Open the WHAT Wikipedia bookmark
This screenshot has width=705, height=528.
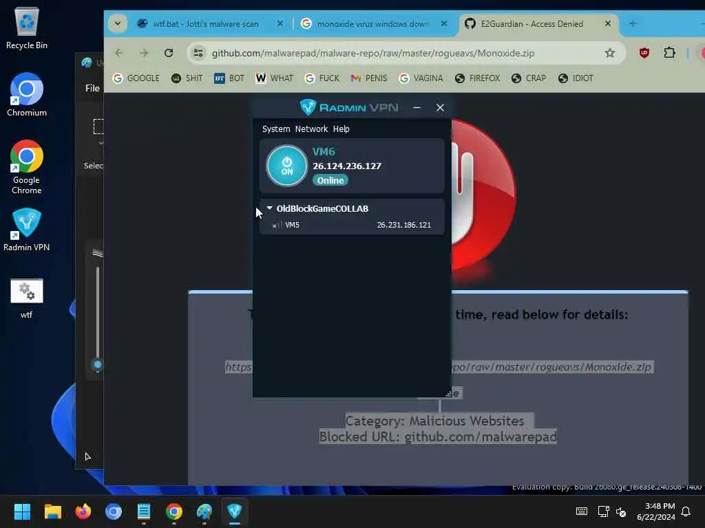pyautogui.click(x=274, y=78)
